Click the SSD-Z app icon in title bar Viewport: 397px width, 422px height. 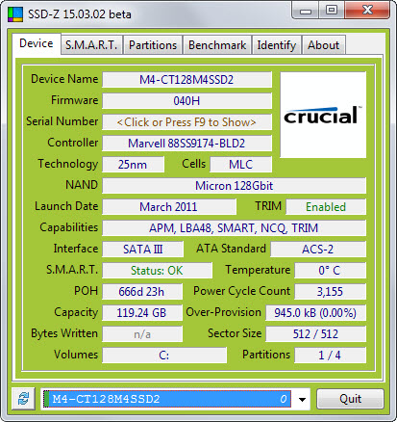[x=15, y=14]
